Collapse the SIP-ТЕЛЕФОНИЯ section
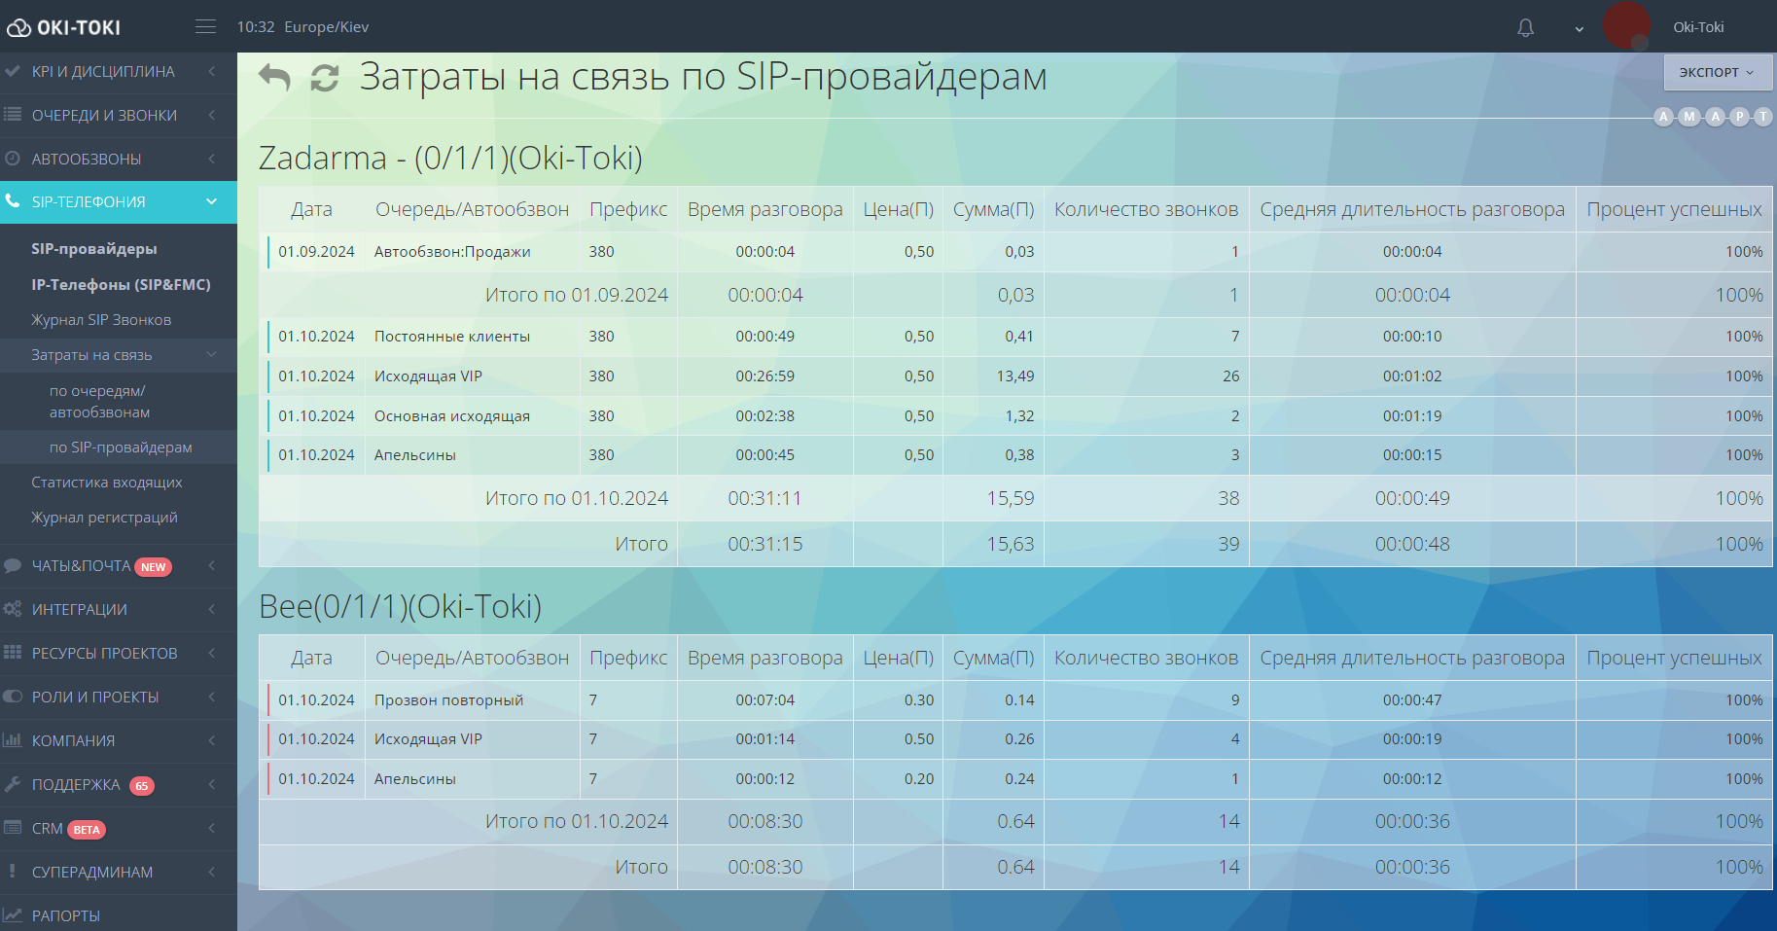This screenshot has width=1777, height=931. (119, 202)
